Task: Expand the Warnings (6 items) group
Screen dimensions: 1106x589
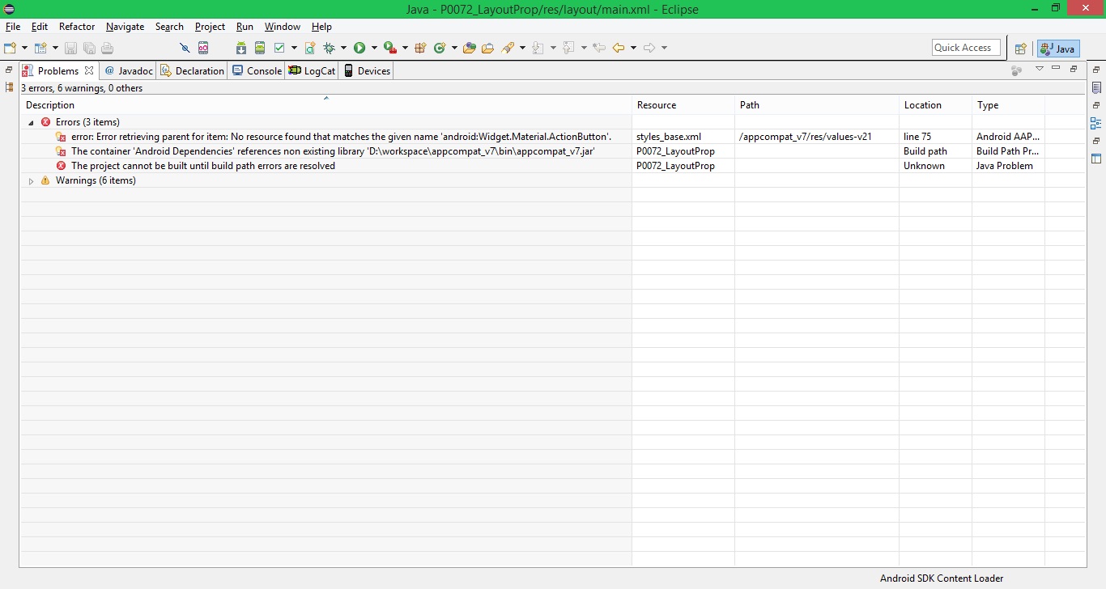Action: (x=31, y=180)
